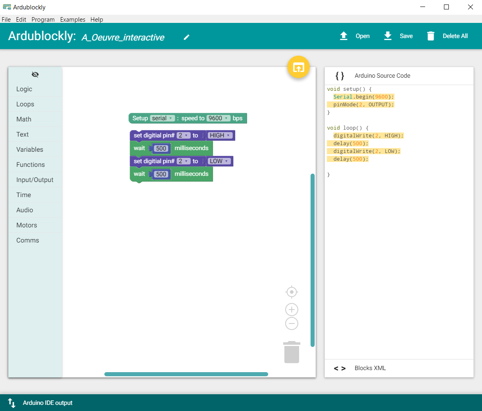The height and width of the screenshot is (411, 482).
Task: Select the Input/Output toolbox category
Action: 35,180
